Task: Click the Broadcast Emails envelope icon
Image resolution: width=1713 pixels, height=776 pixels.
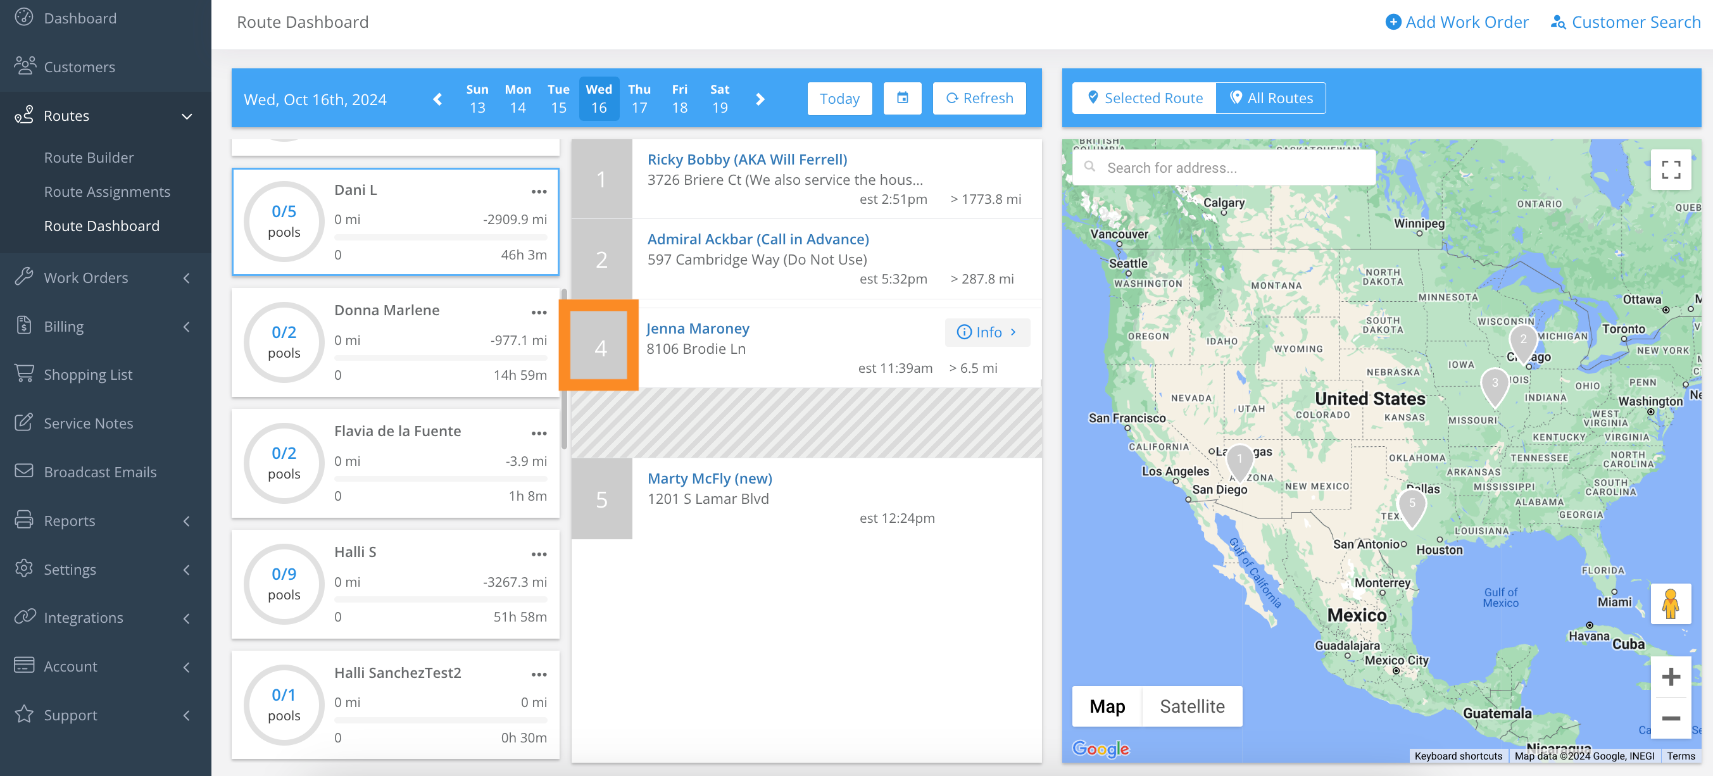Action: 24,471
